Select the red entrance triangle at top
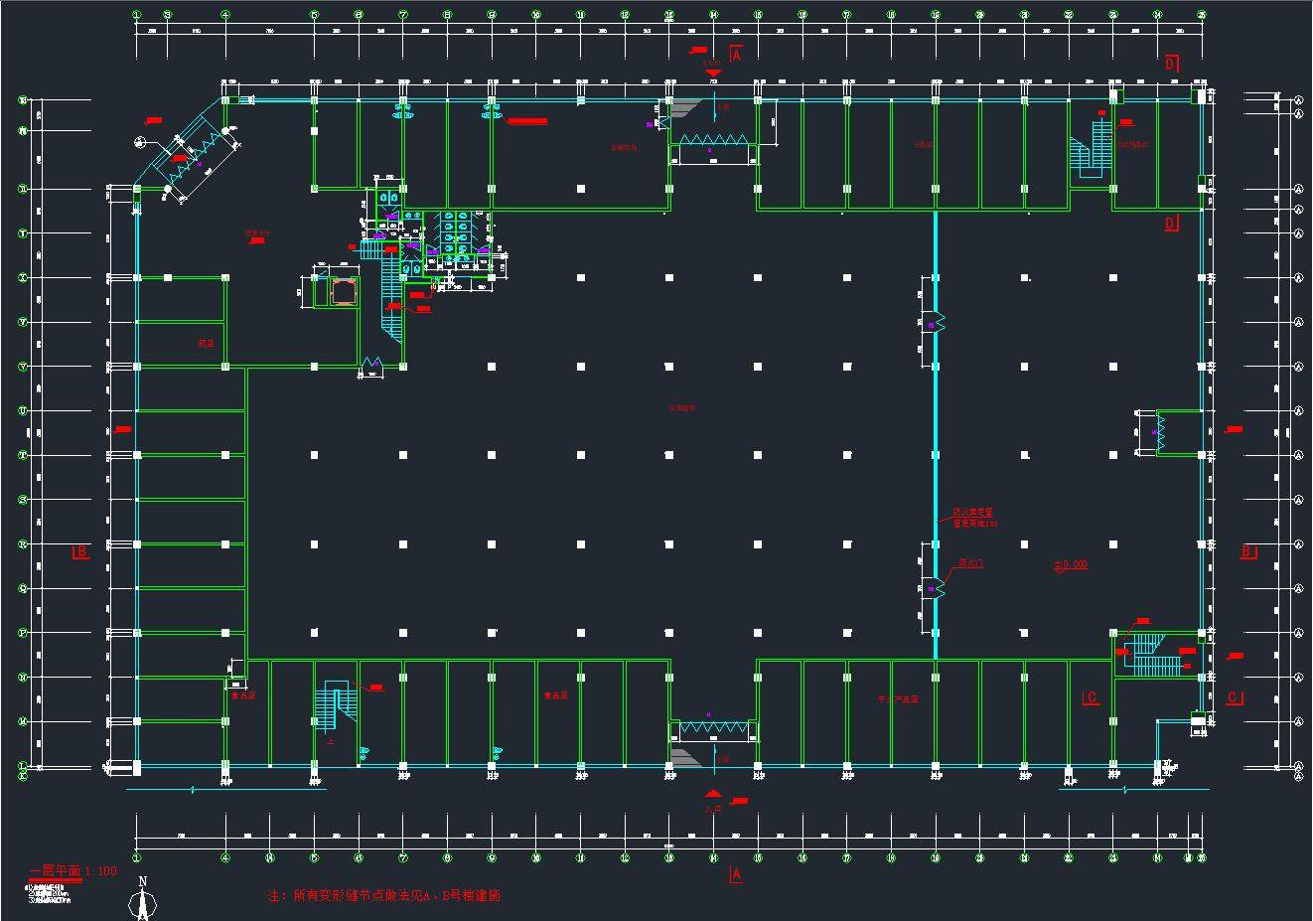Screen dimensions: 1313x921 (712, 73)
